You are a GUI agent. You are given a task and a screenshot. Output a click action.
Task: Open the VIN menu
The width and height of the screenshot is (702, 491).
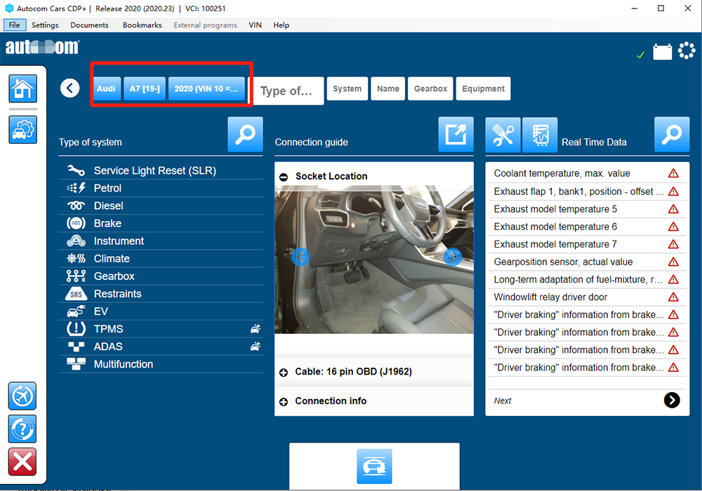(x=255, y=25)
